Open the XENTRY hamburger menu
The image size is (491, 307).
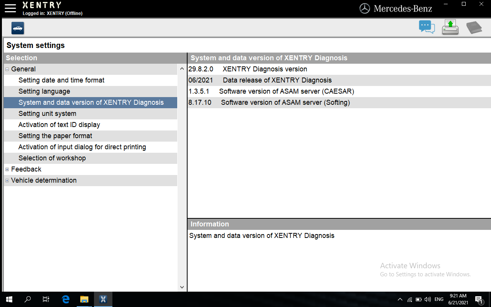(x=10, y=8)
